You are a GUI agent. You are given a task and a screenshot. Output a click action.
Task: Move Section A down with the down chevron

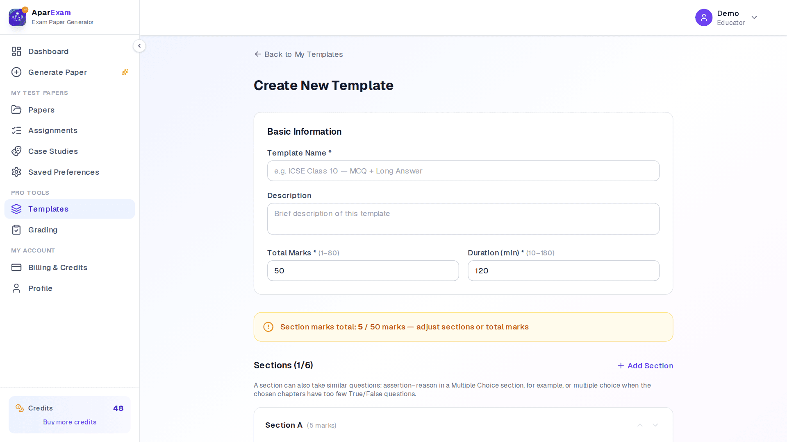pyautogui.click(x=655, y=425)
